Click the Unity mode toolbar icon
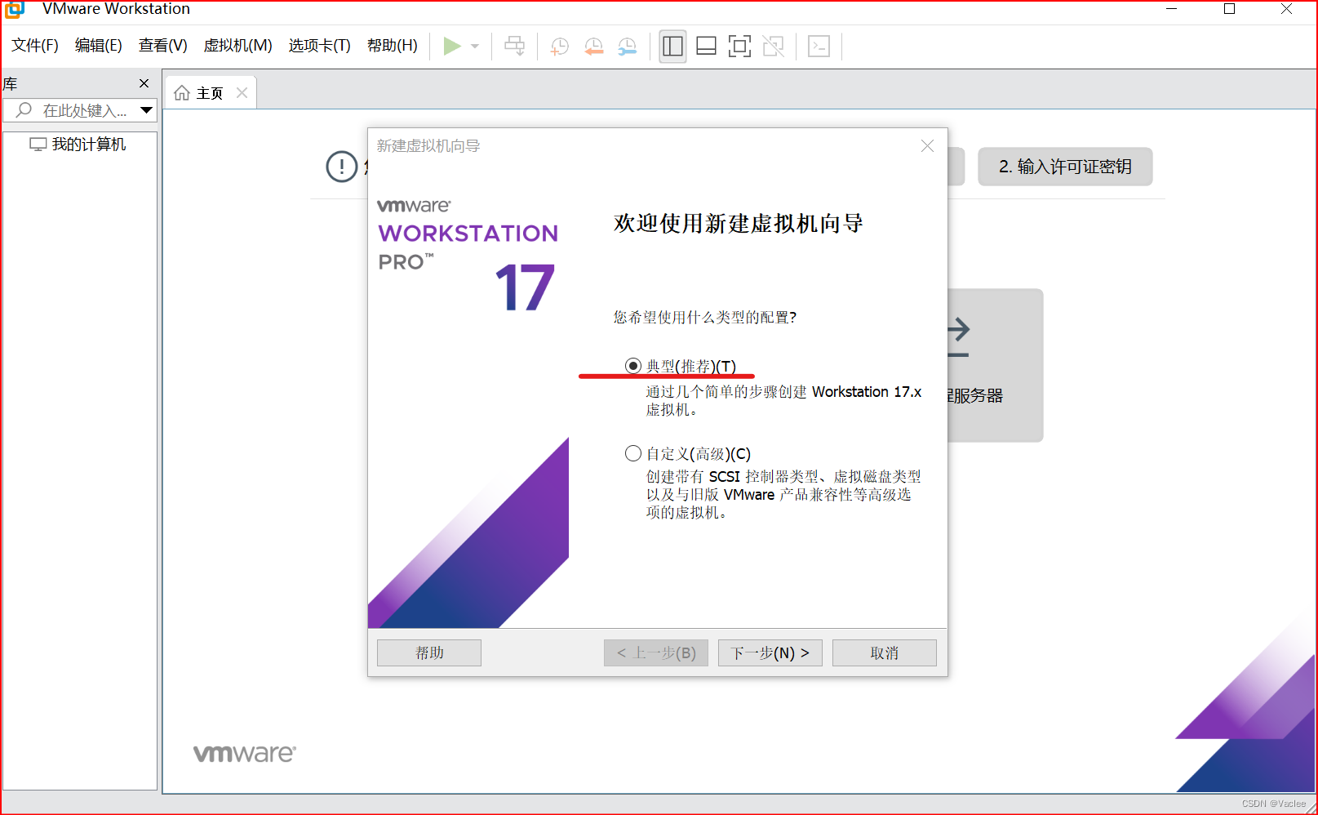This screenshot has width=1318, height=815. point(774,47)
